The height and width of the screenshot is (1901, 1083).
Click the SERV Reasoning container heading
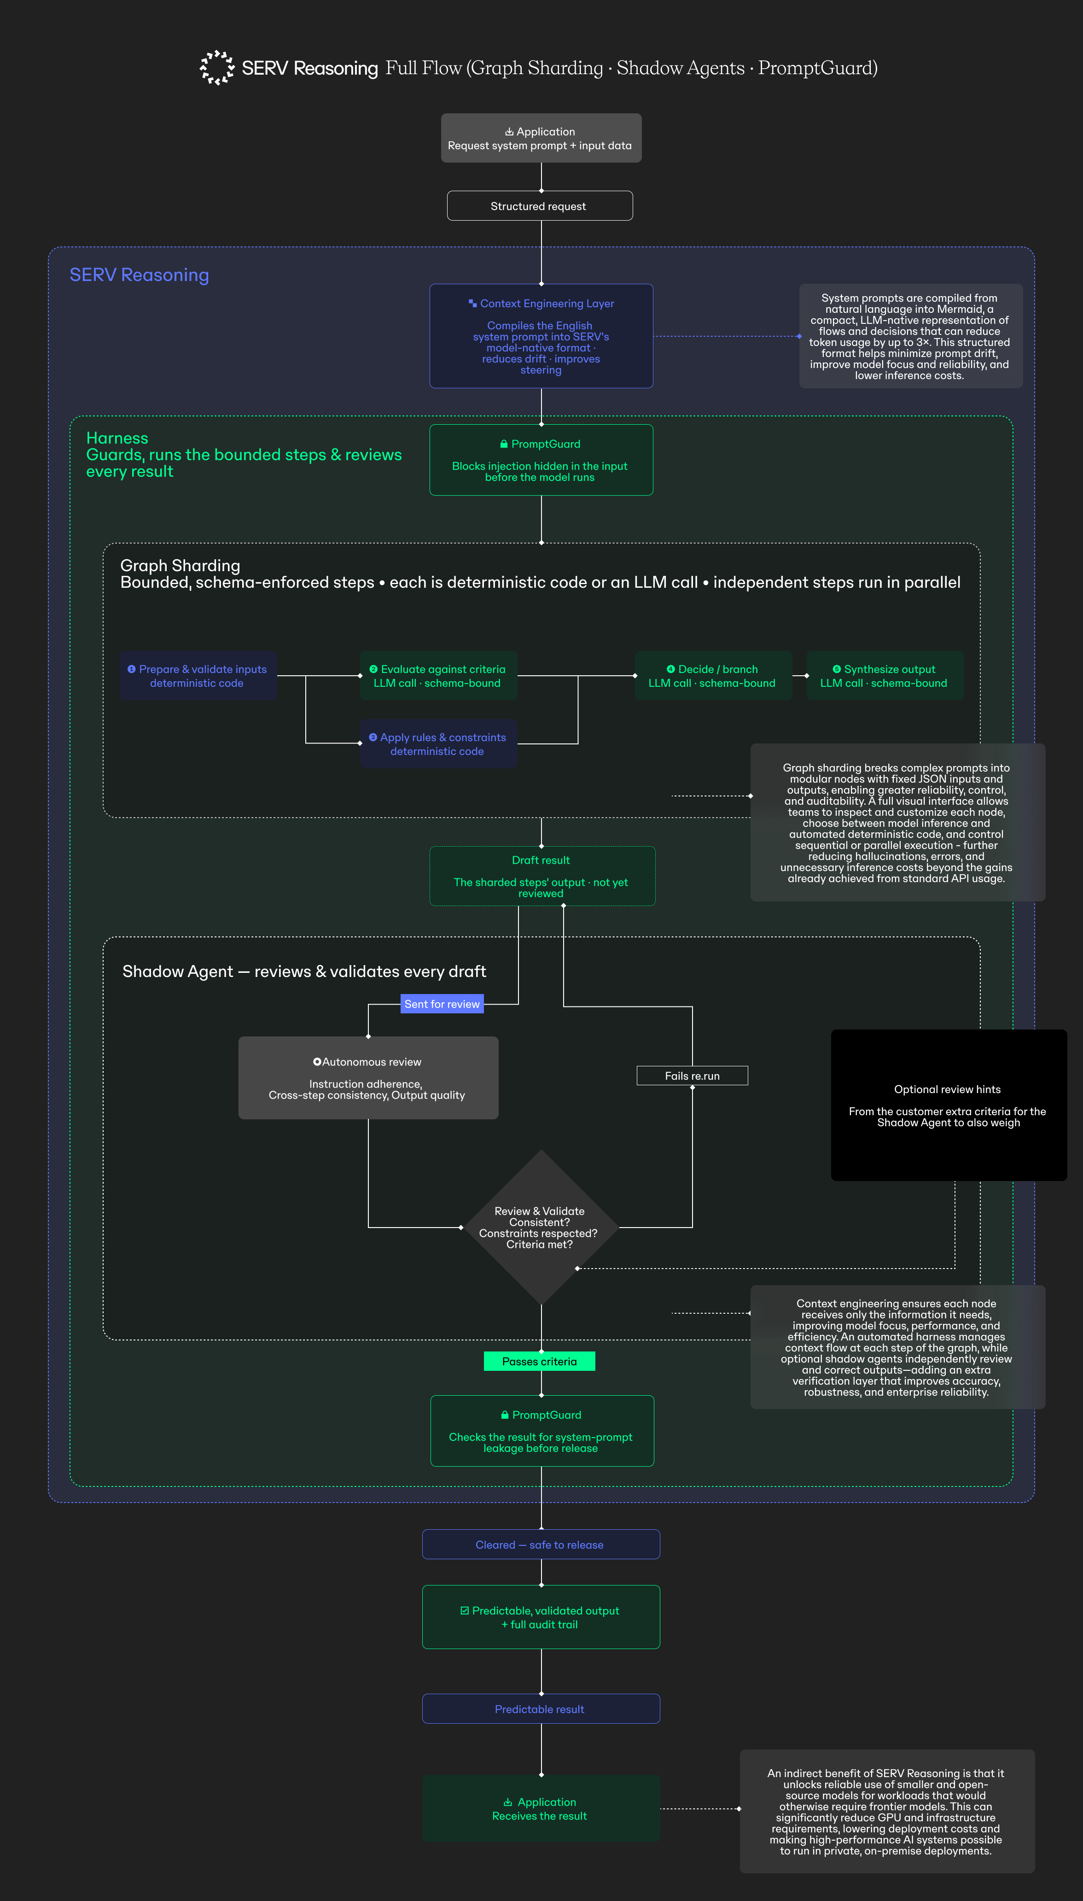pyautogui.click(x=139, y=275)
